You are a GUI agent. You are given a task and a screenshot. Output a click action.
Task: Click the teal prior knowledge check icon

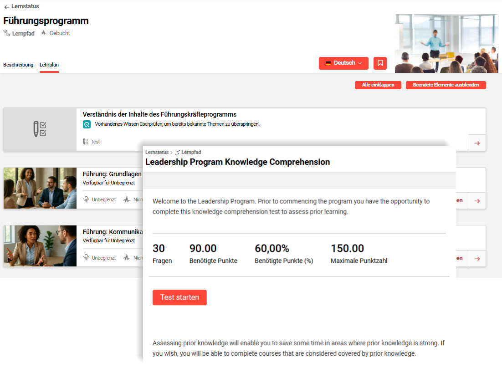87,124
